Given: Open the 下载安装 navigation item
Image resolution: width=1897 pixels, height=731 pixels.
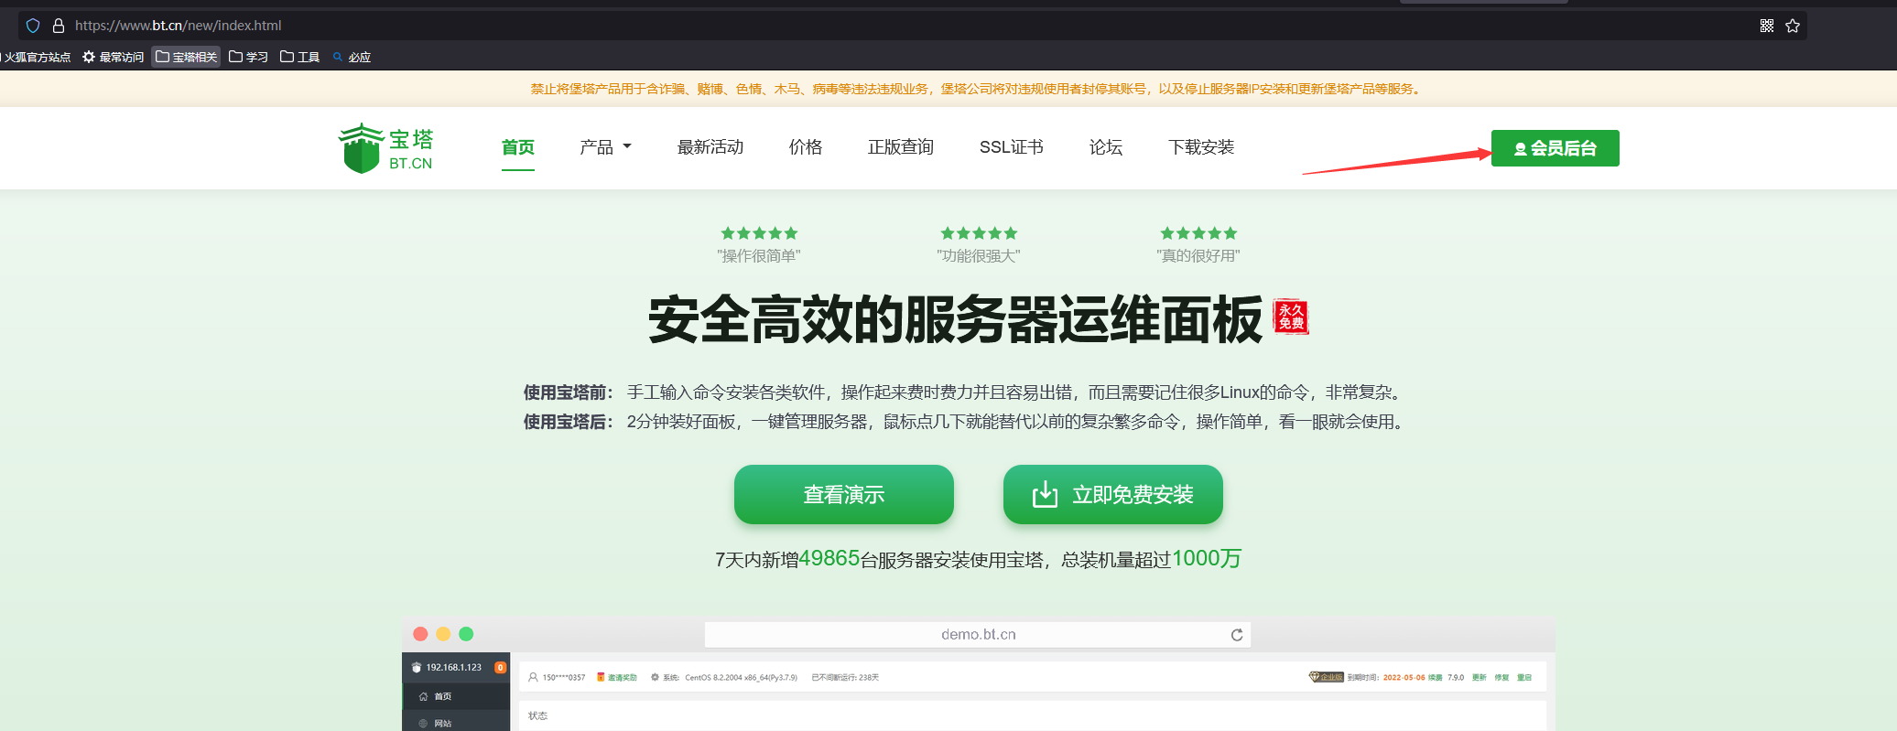Looking at the screenshot, I should coord(1201,147).
